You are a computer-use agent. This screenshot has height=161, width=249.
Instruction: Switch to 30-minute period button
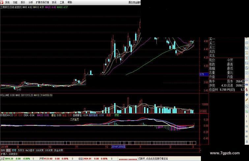[247, 132]
